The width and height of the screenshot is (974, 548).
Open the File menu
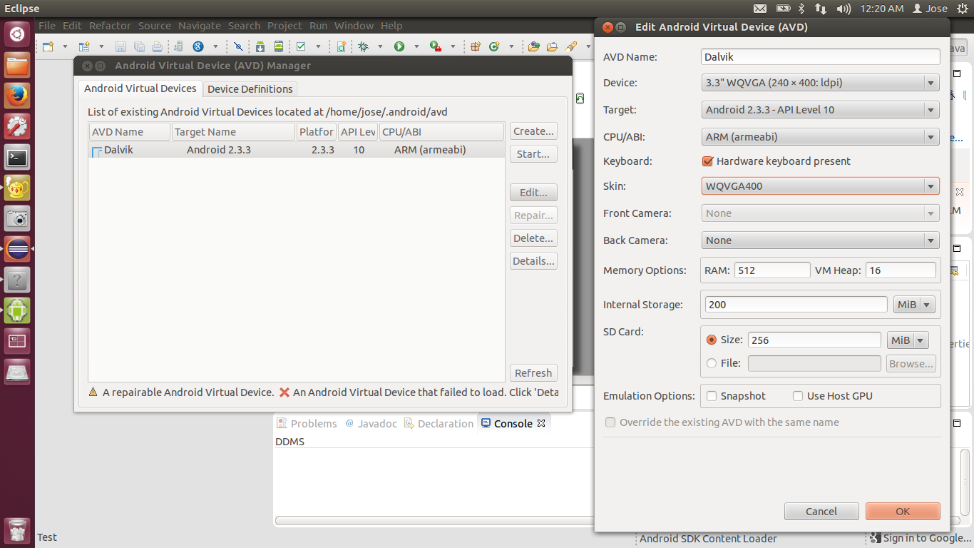[x=47, y=26]
